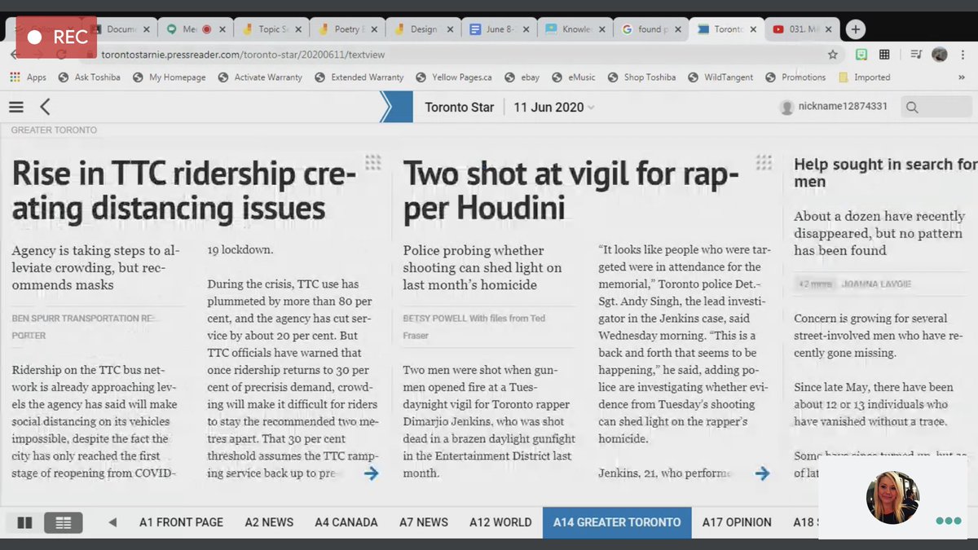Open the nickname12874331 account menu
Image resolution: width=978 pixels, height=550 pixels.
pos(843,107)
